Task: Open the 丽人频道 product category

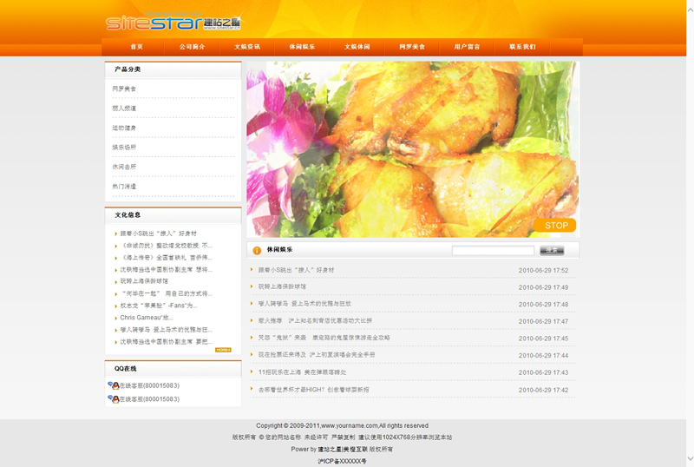Action: pos(124,109)
